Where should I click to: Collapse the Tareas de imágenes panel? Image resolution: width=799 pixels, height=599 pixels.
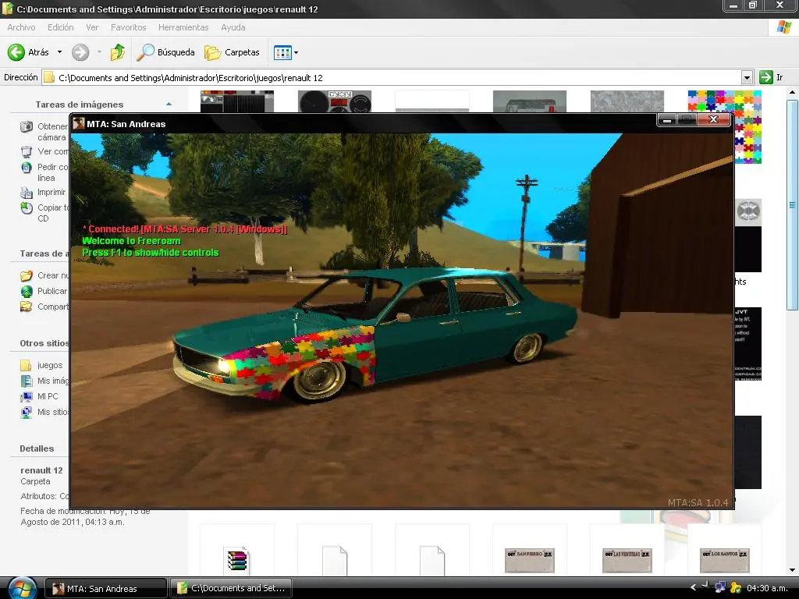point(169,104)
